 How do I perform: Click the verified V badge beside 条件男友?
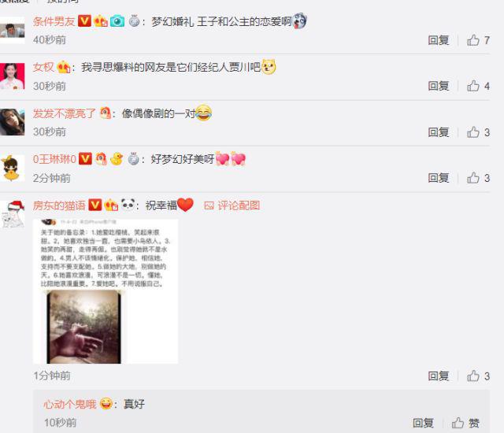[x=84, y=21]
